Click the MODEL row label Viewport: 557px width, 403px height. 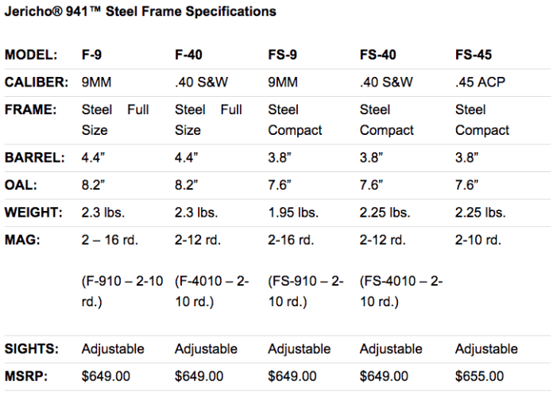click(x=31, y=56)
